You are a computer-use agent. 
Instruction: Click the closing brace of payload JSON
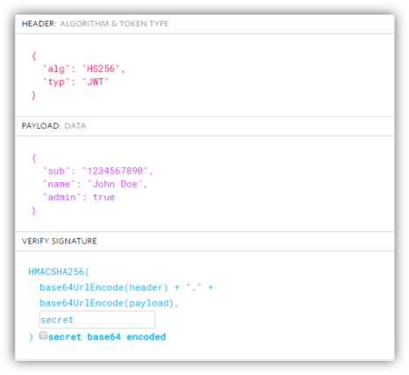tap(34, 210)
